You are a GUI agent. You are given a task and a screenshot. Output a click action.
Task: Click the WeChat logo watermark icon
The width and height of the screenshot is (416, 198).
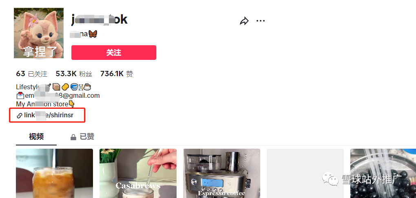pos(330,179)
